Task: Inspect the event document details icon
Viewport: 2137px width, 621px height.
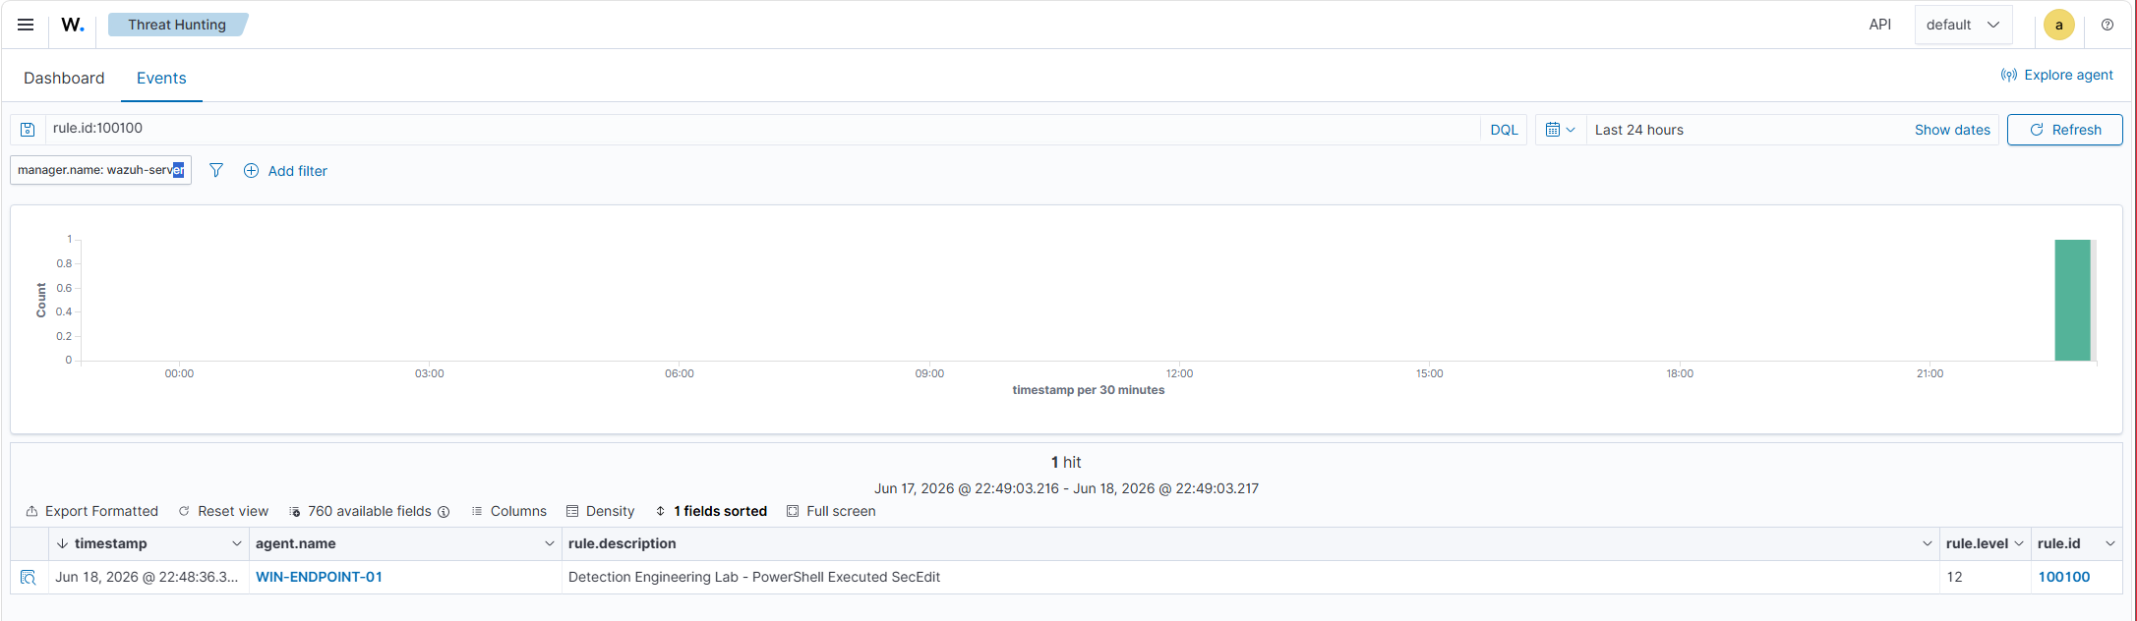Action: (x=28, y=577)
